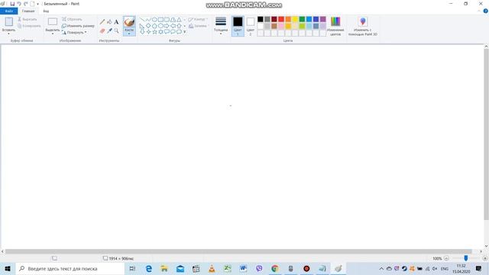The image size is (489, 275).
Task: Open the File (Файл) menu
Action: tap(8, 11)
